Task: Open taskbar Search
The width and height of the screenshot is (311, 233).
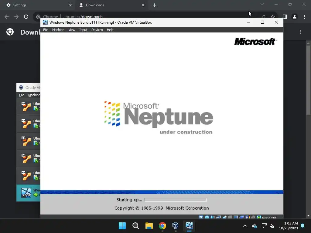Action: tap(136, 226)
